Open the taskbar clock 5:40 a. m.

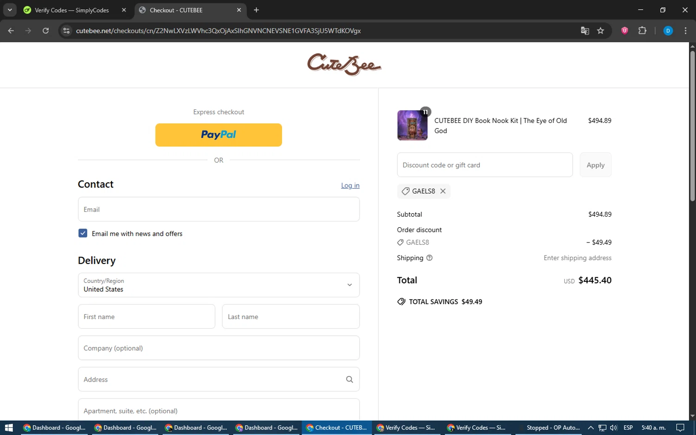click(x=653, y=428)
